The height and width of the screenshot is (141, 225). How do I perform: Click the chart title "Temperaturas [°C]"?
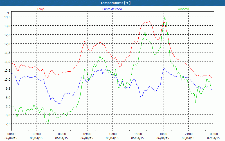(115, 3)
